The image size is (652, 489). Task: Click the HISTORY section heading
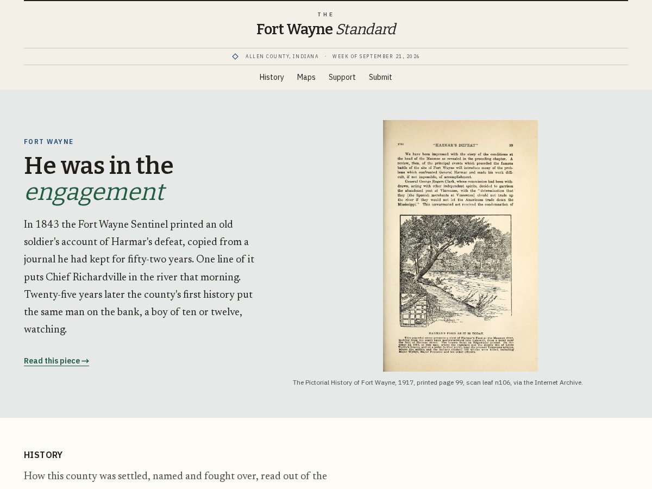pos(43,455)
